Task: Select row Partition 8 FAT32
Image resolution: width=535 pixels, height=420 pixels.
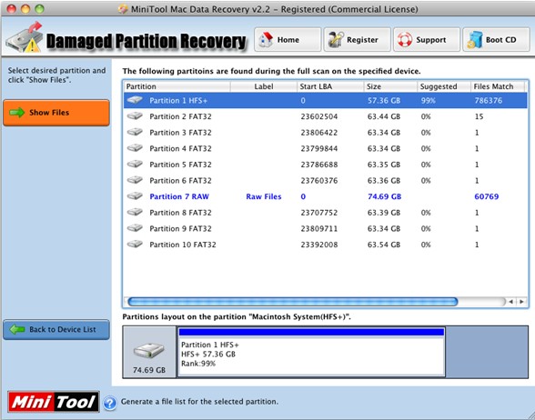Action: [x=325, y=213]
